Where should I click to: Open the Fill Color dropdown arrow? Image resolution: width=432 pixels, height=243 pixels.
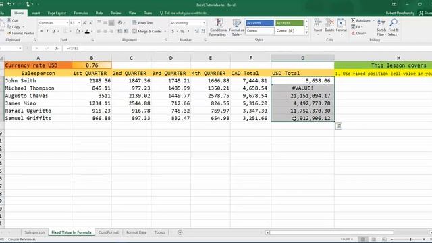(x=82, y=32)
